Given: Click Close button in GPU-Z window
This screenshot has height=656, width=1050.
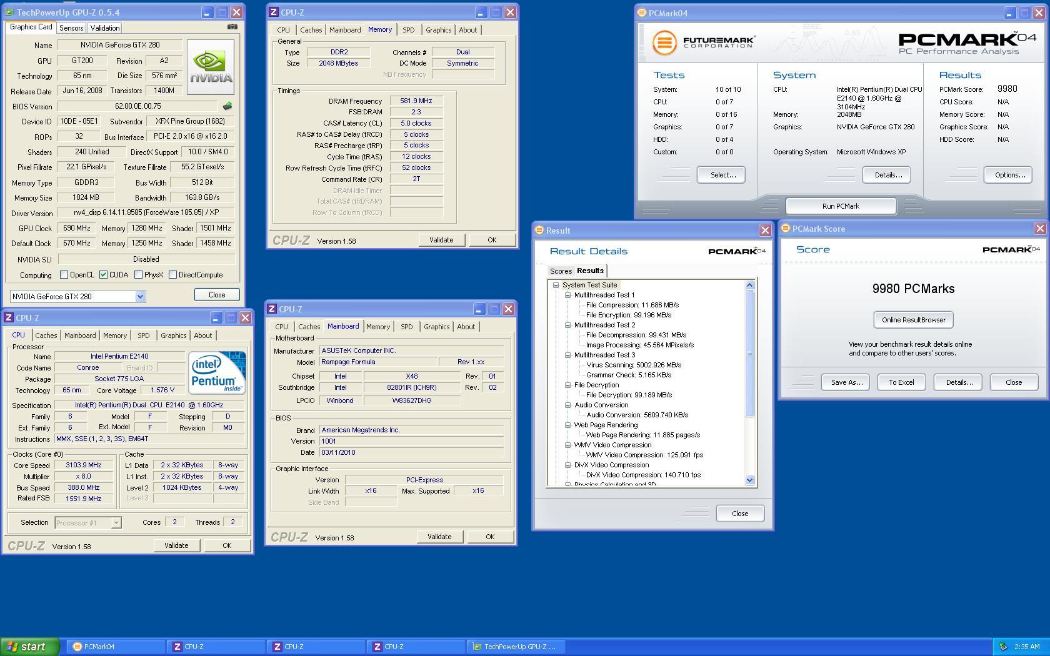Looking at the screenshot, I should point(217,294).
